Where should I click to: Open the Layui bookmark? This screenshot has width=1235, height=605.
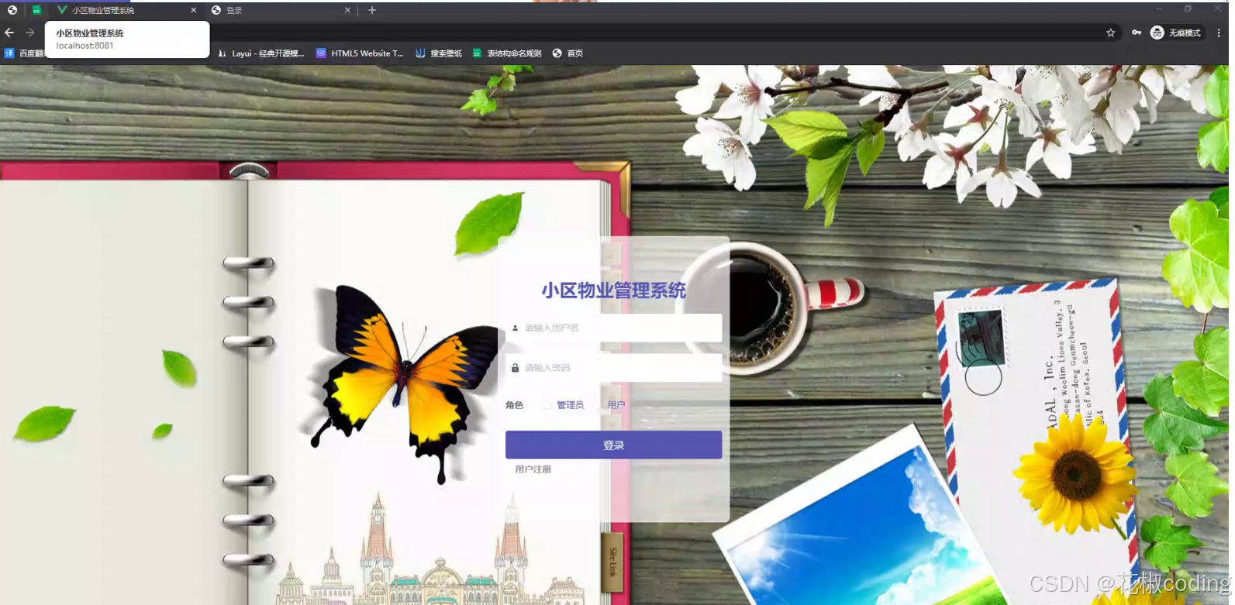click(261, 53)
